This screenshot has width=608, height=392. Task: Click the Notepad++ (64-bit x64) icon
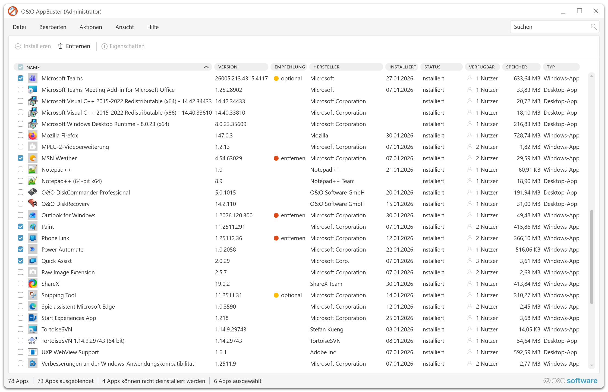33,181
